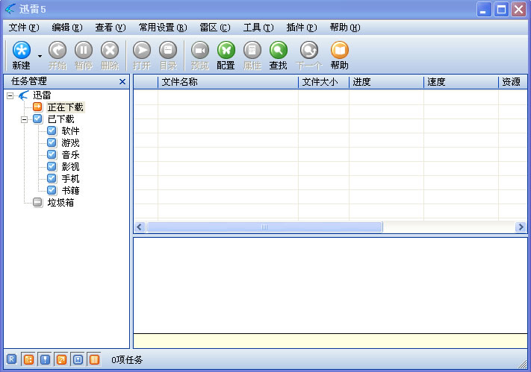Open the dropdown arrow beside 新建
This screenshot has height=372, width=531.
click(x=40, y=56)
